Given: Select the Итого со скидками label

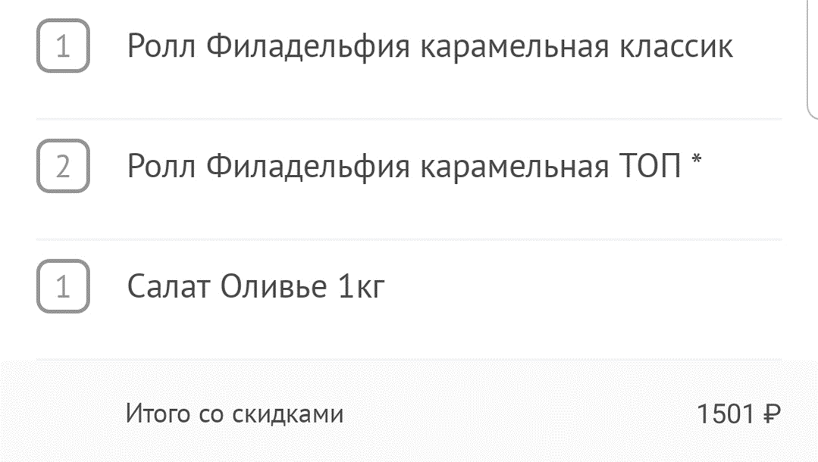Looking at the screenshot, I should pyautogui.click(x=235, y=411).
